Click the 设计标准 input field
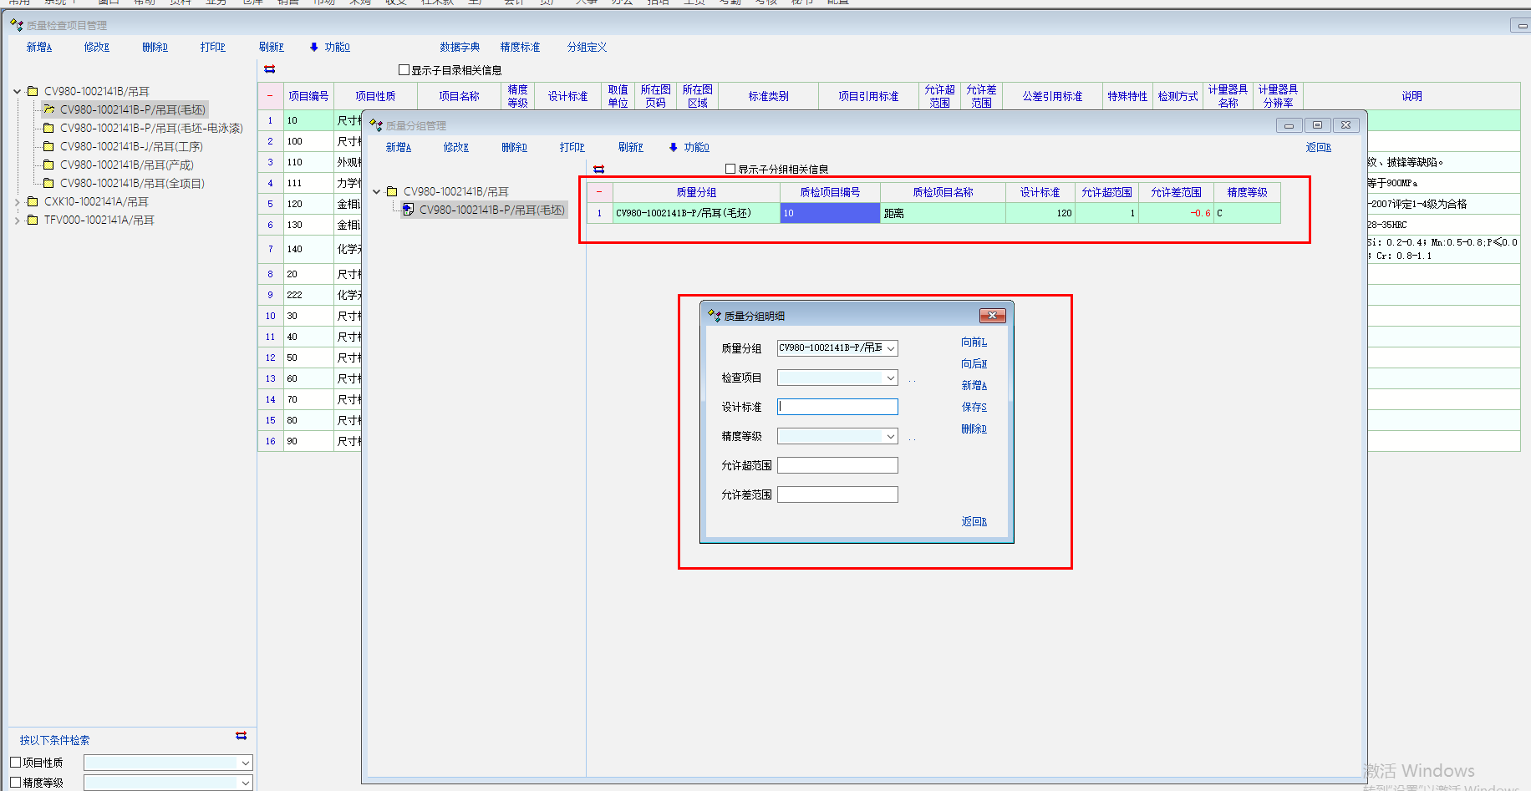The height and width of the screenshot is (791, 1531). [837, 407]
